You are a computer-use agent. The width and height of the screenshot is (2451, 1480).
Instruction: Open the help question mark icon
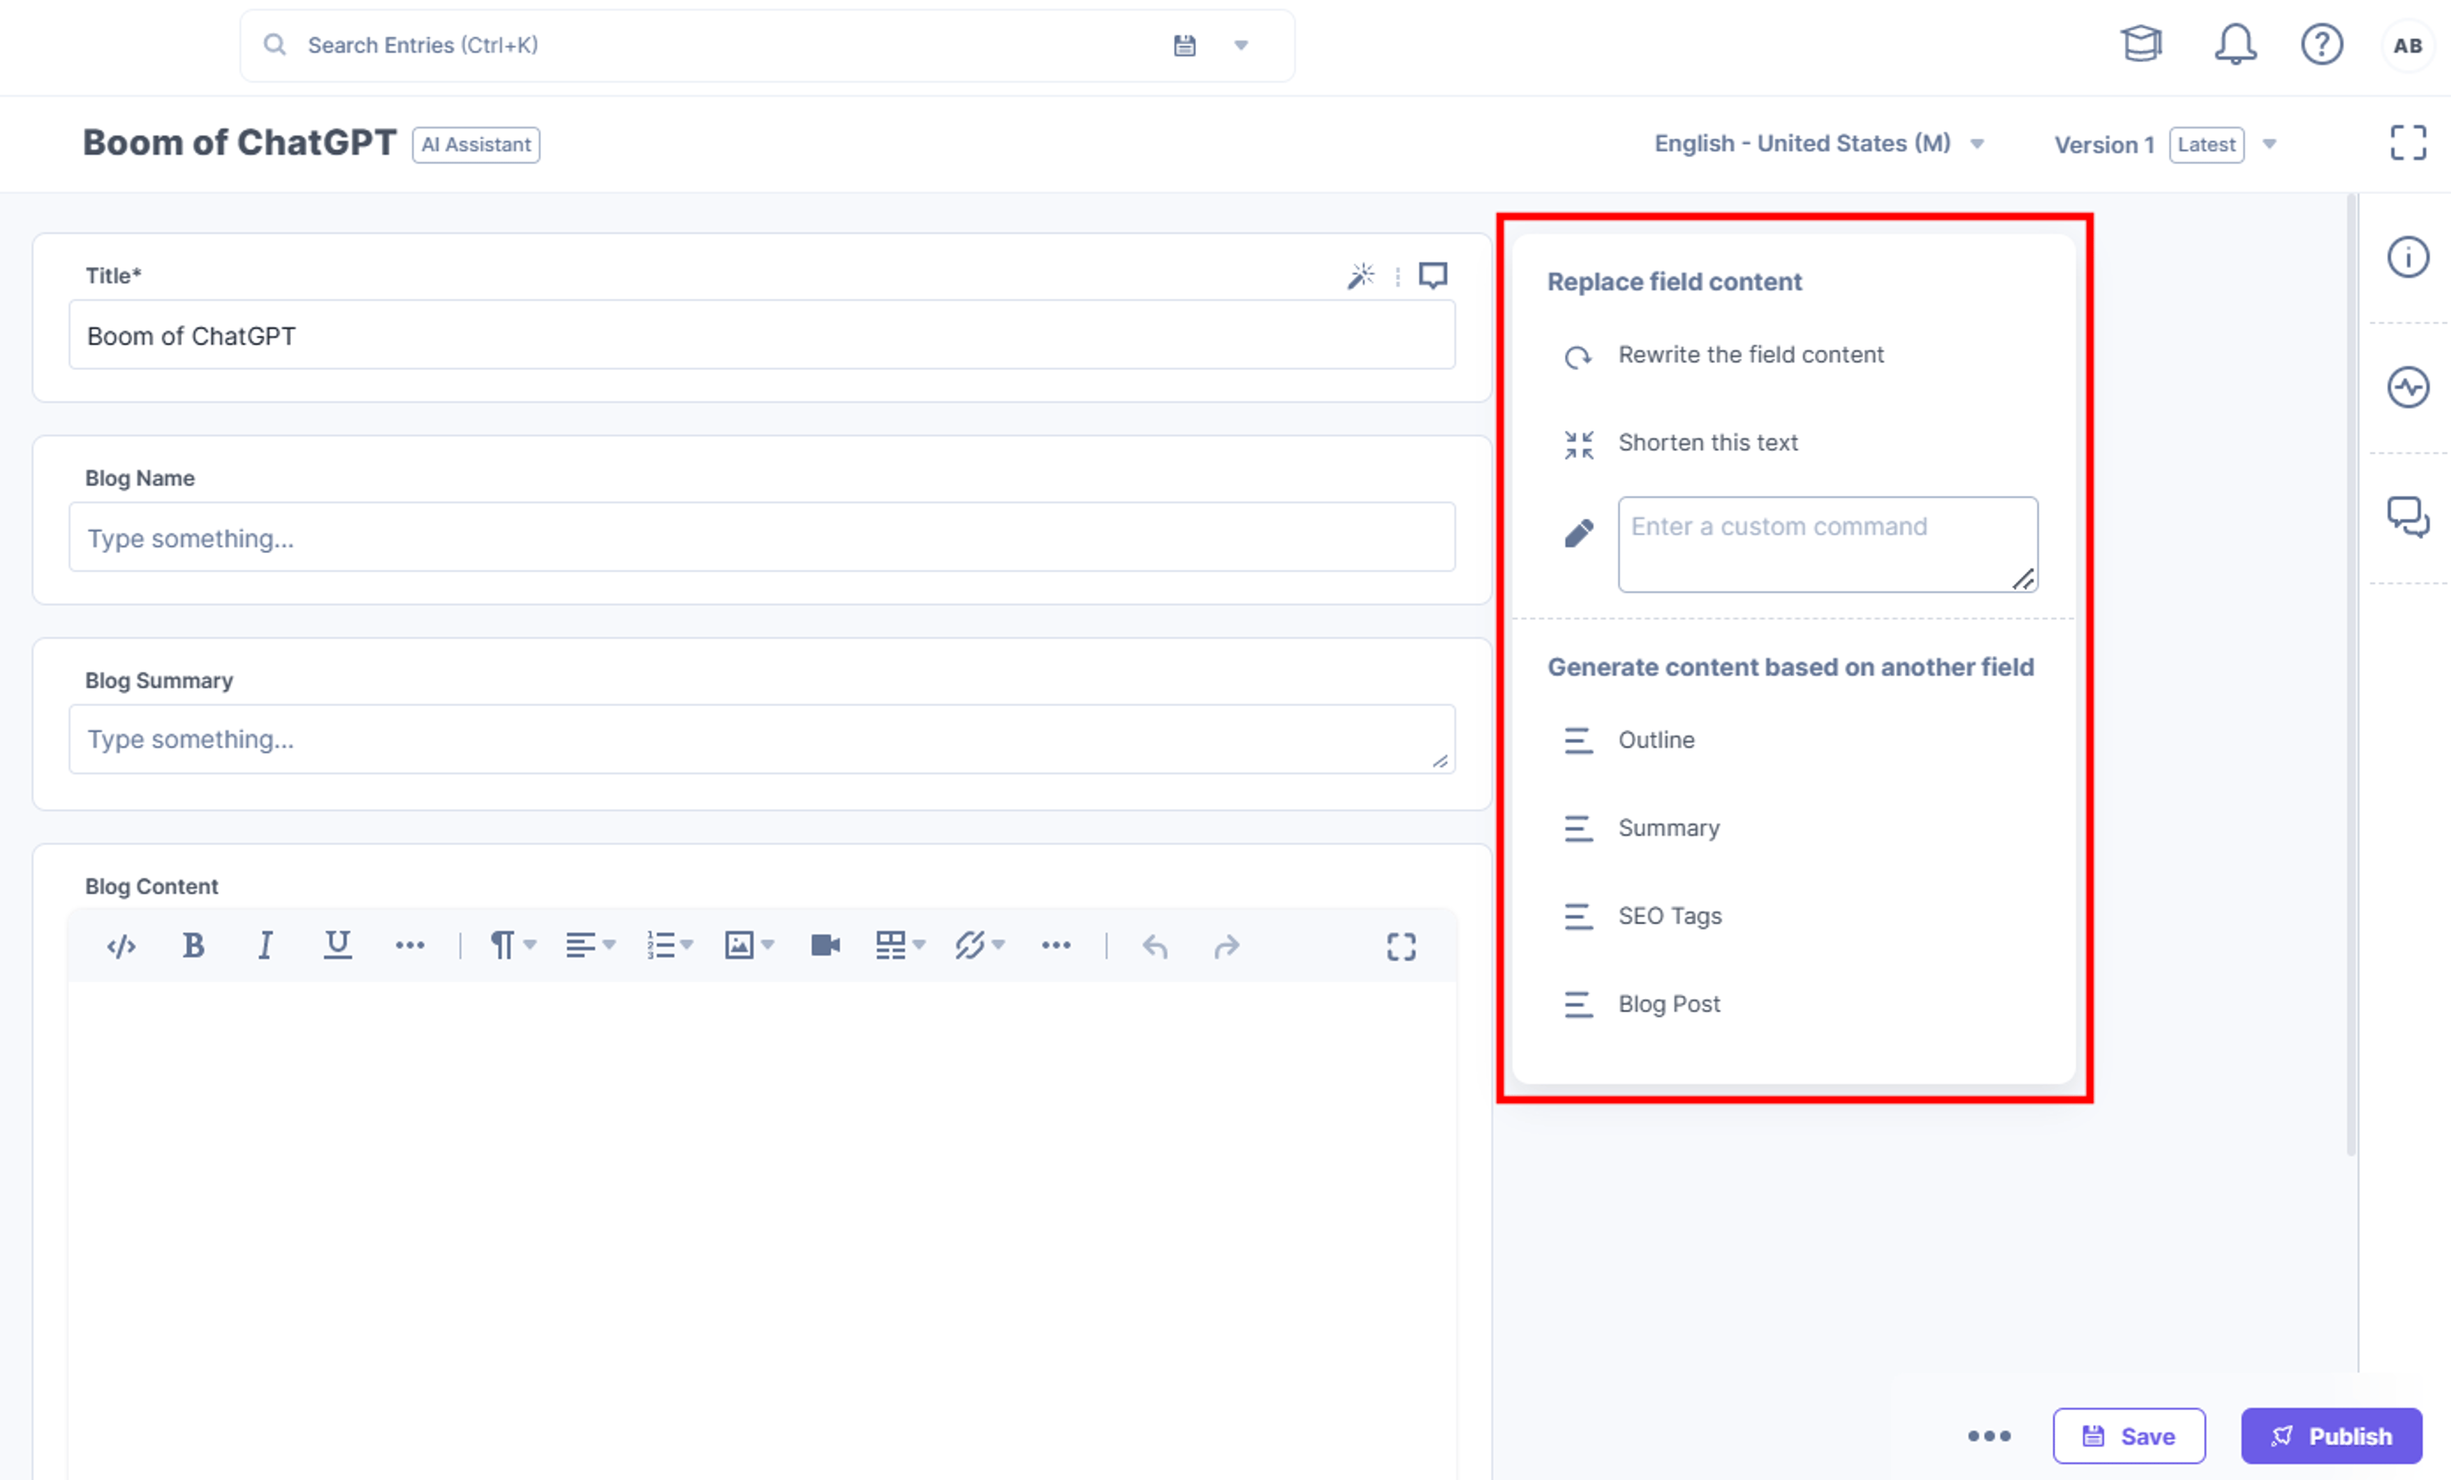tap(2321, 45)
